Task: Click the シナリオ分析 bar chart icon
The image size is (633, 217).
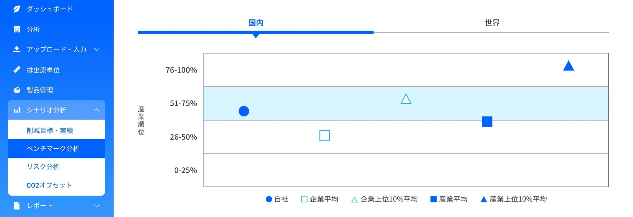Action: click(x=17, y=110)
